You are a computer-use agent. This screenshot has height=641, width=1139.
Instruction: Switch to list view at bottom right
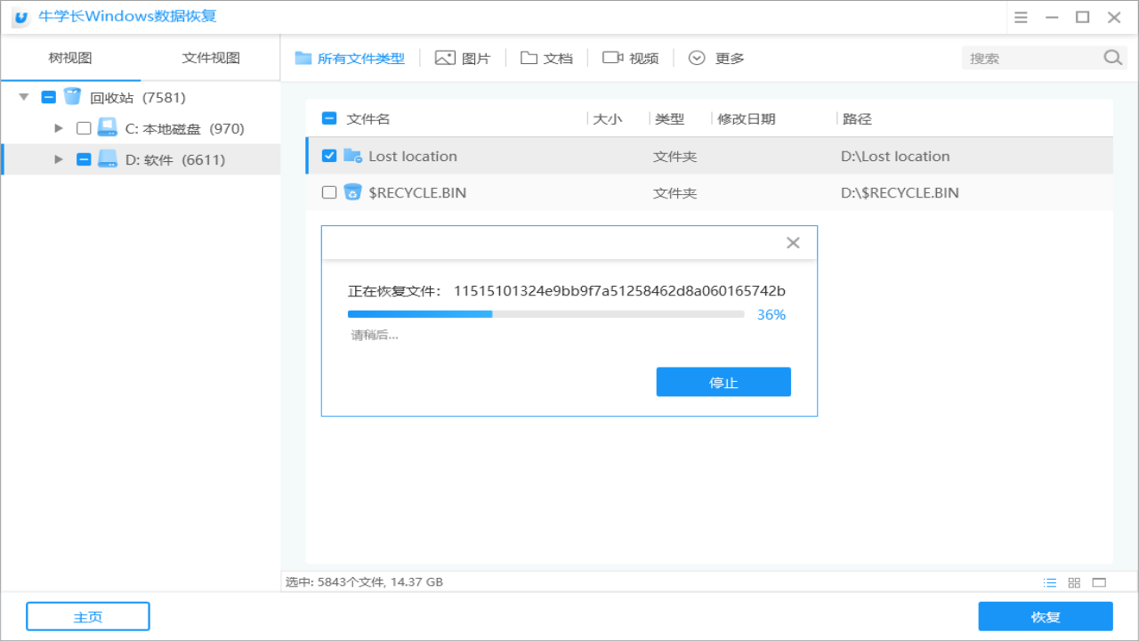tap(1049, 581)
